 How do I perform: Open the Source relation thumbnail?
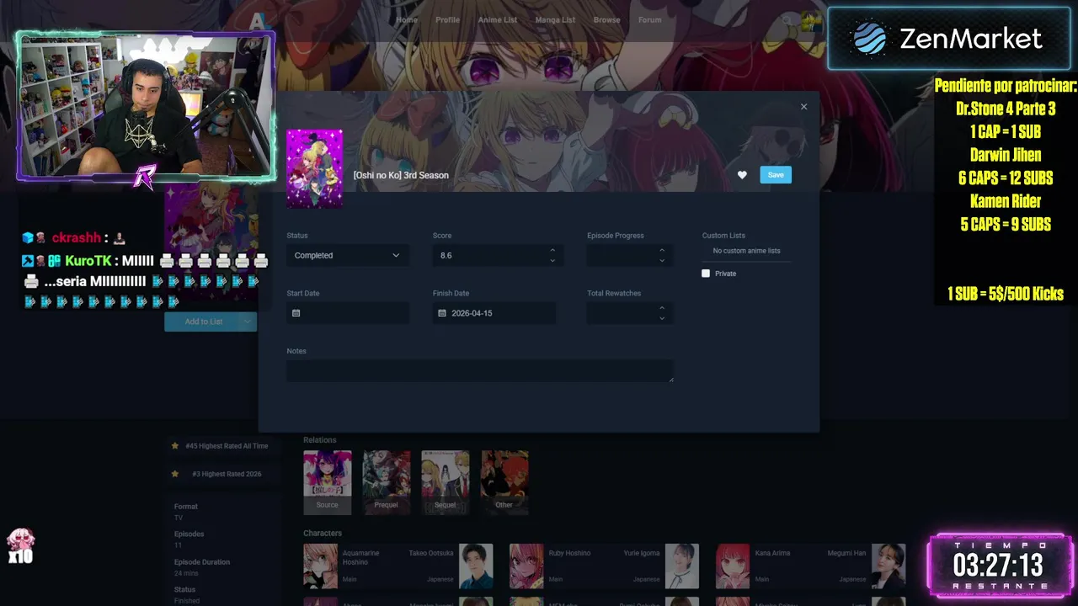click(328, 482)
